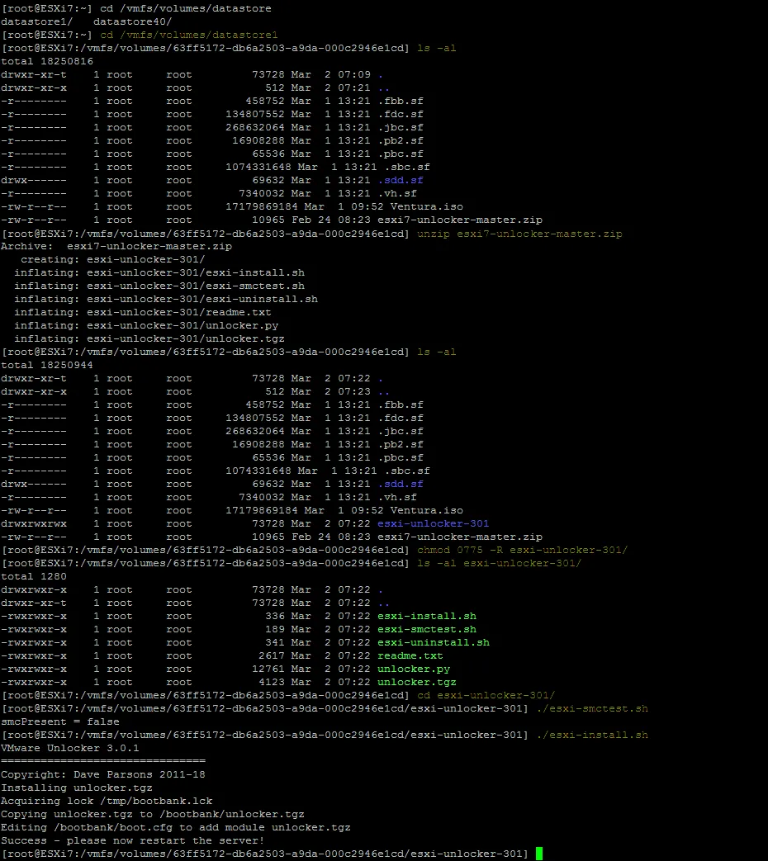The height and width of the screenshot is (861, 768).
Task: Click the green esxi-smctest.sh filename in listing
Action: pyautogui.click(x=426, y=629)
